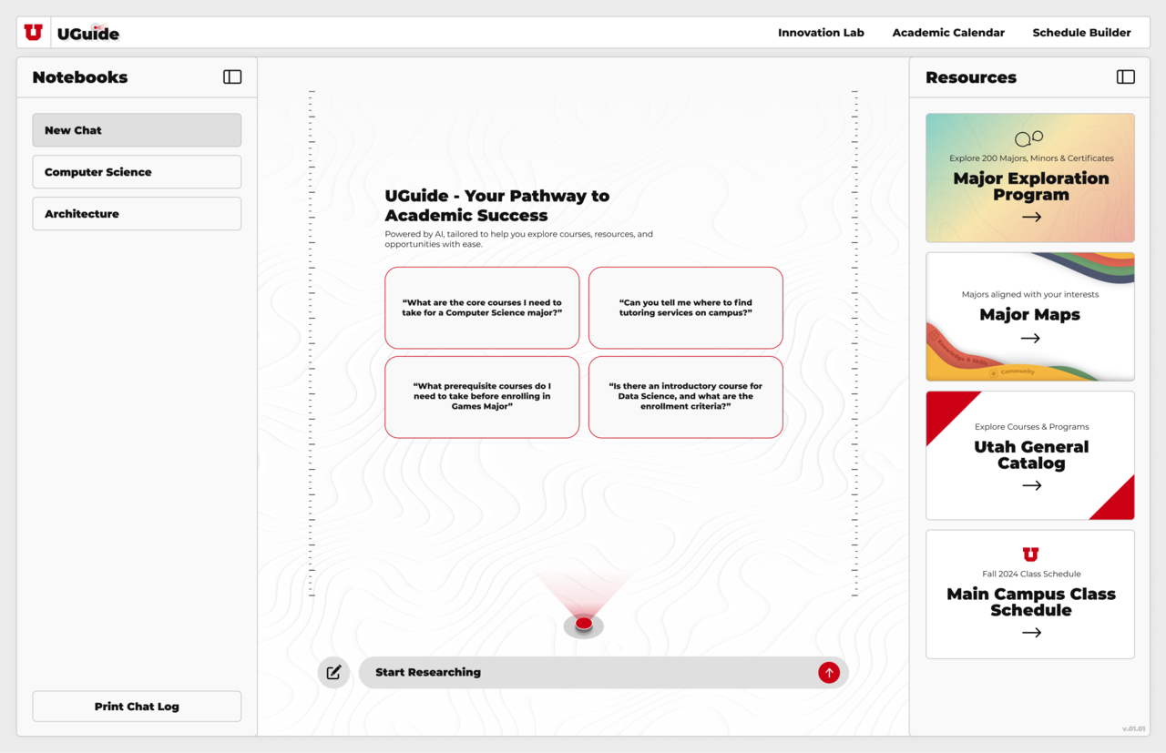Open the Main Campus Class Schedule card
The height and width of the screenshot is (753, 1166).
[1030, 595]
